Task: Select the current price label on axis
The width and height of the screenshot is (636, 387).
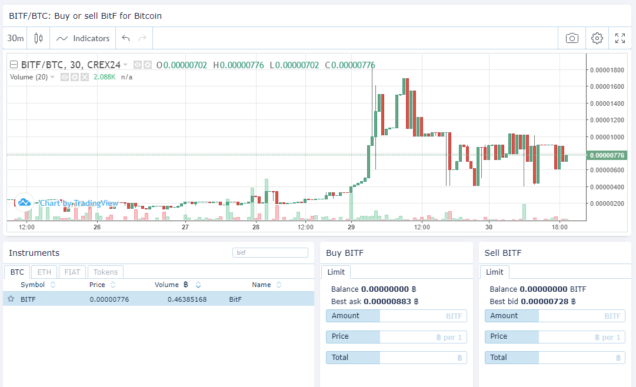Action: point(607,155)
